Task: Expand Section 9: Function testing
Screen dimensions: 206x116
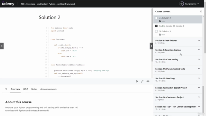Action: pyautogui.click(x=178, y=51)
